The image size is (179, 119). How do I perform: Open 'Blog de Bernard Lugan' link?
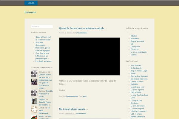[139, 71]
